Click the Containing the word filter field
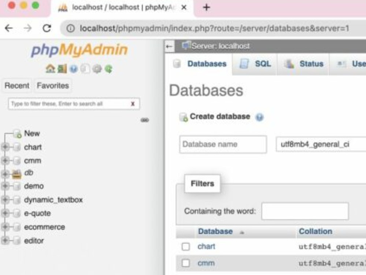The width and height of the screenshot is (366, 275). [x=305, y=211]
